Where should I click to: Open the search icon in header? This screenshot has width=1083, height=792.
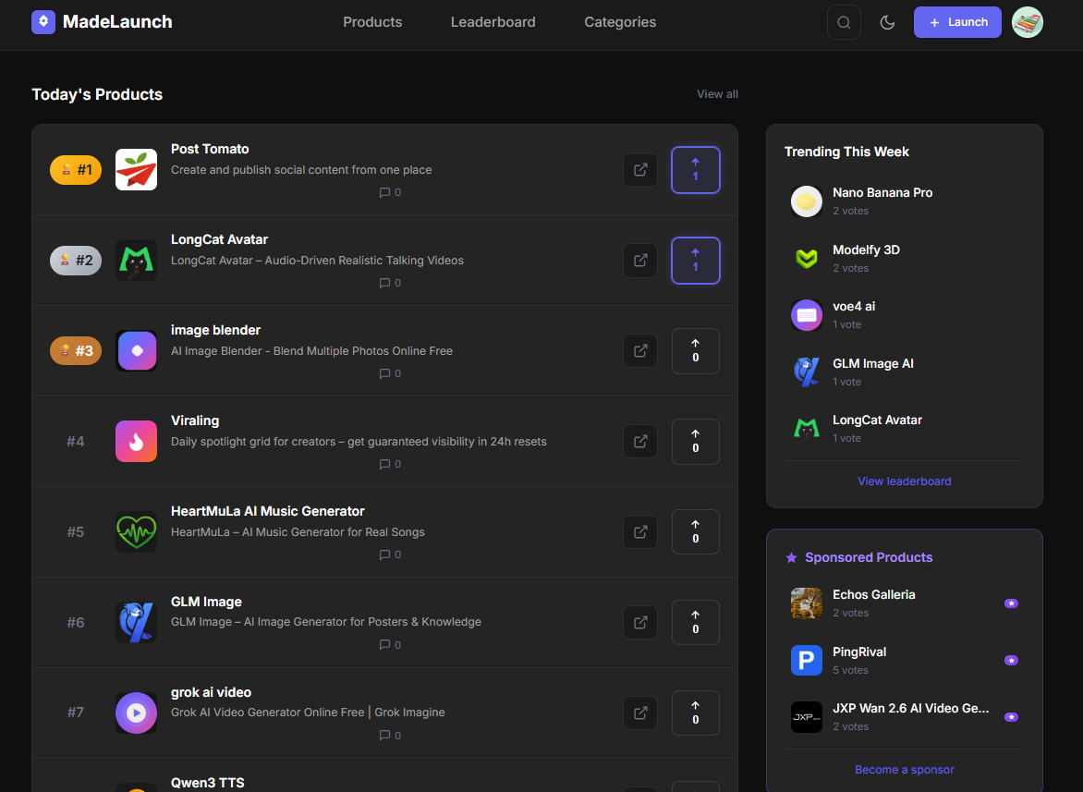click(843, 22)
